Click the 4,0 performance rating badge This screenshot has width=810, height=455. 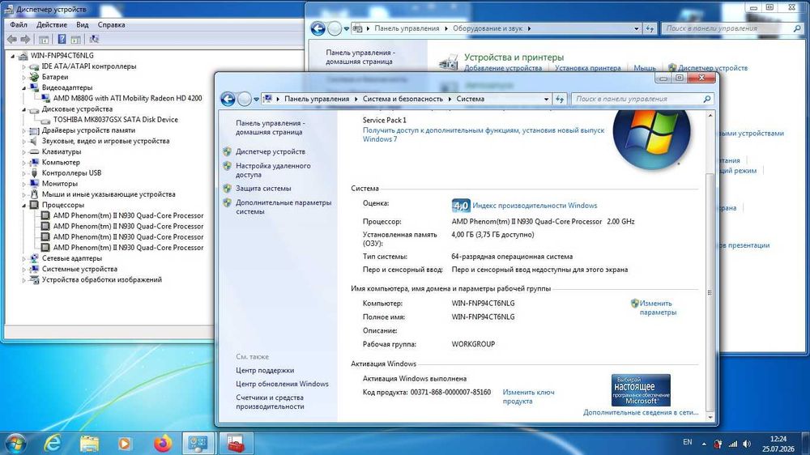pos(461,206)
